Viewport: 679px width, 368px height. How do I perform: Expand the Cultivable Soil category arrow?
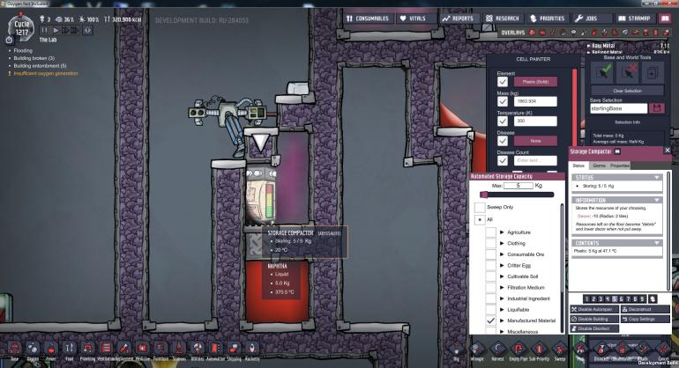502,276
